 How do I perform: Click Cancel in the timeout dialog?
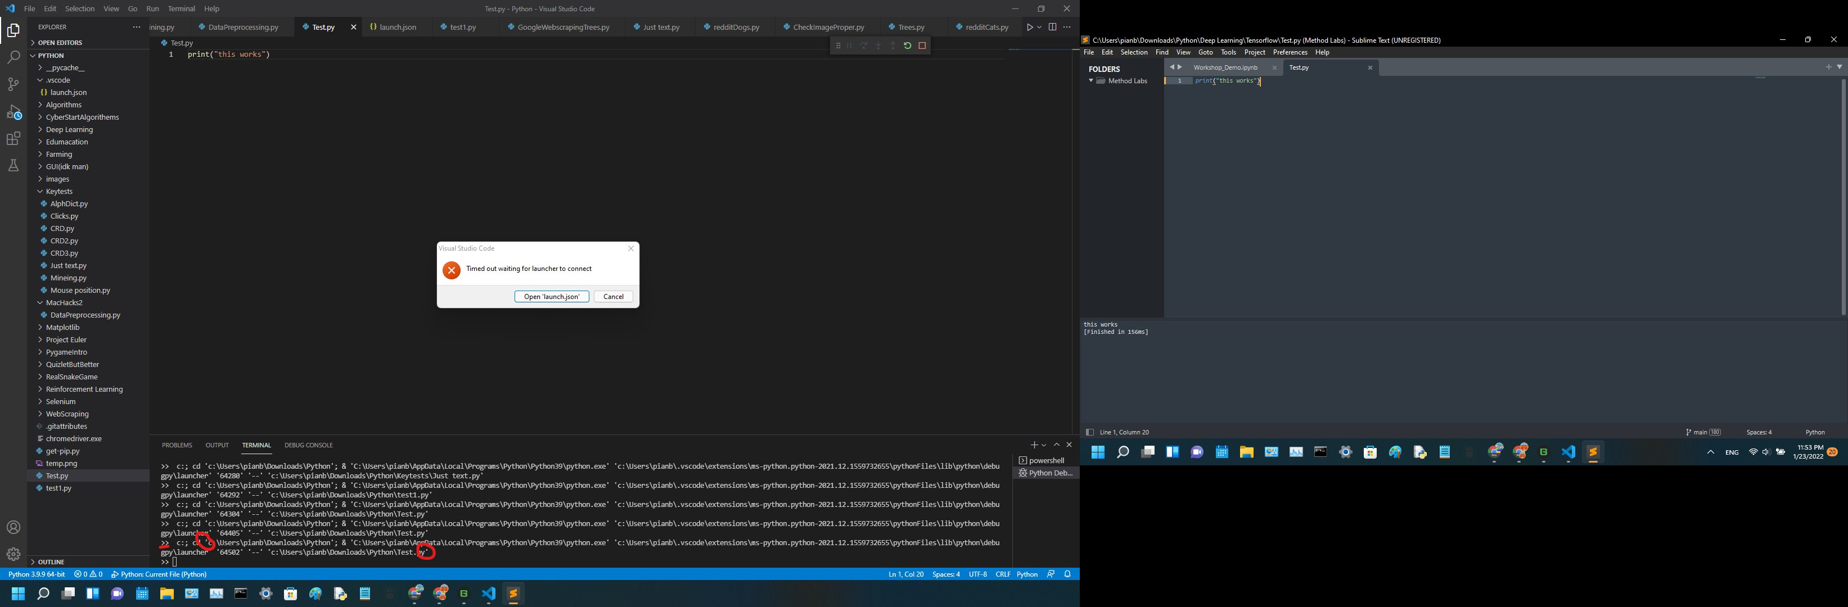[614, 297]
